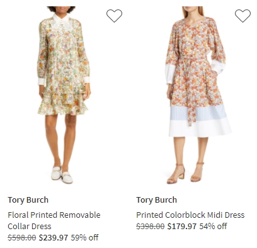Click the white loafers in the left photo
257x248 pixels.
62,174
